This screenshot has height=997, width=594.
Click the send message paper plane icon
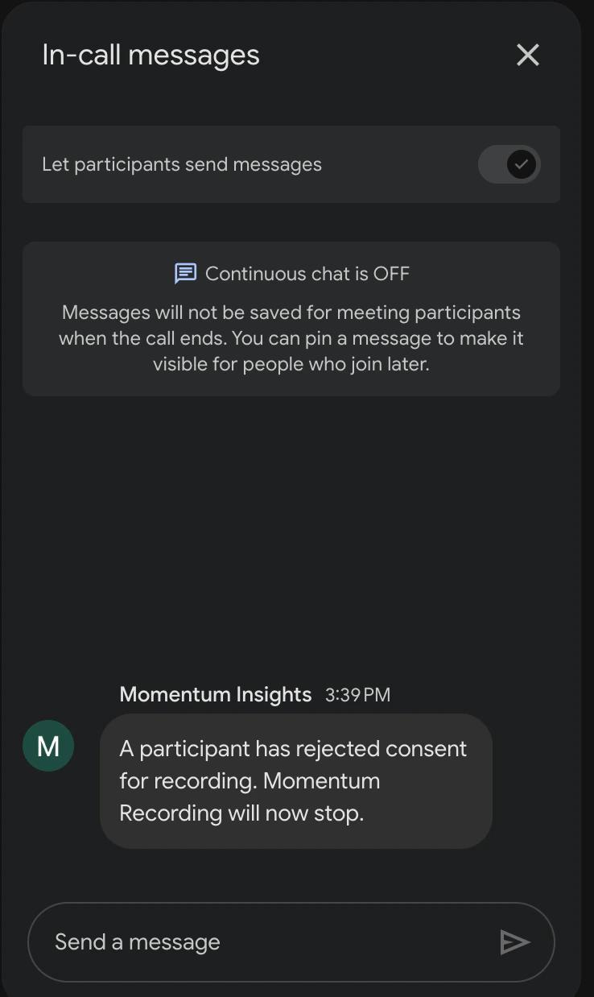coord(515,942)
